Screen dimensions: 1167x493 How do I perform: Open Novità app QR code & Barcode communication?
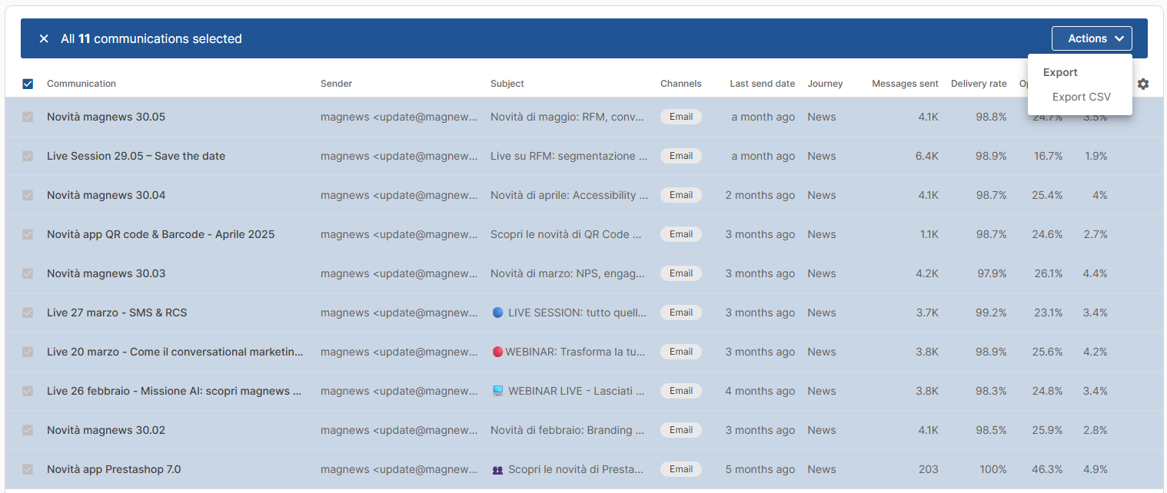(x=161, y=234)
